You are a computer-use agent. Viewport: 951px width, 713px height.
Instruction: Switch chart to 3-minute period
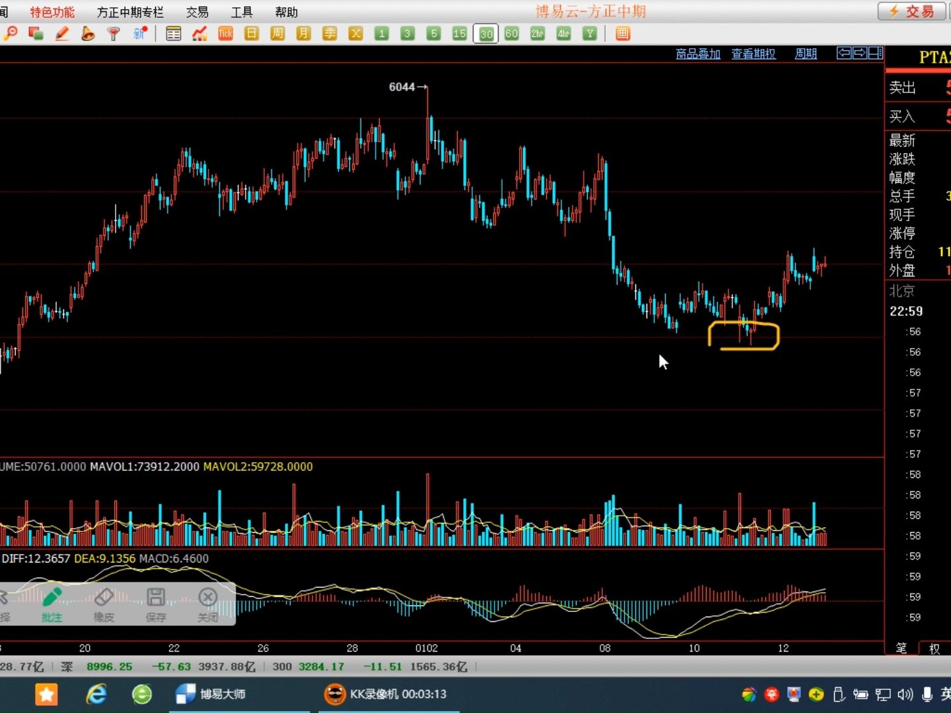[x=407, y=34]
